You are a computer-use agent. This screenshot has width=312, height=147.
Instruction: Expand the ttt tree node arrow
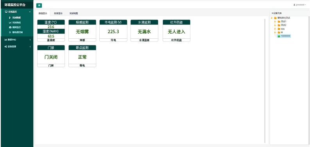(x=275, y=32)
